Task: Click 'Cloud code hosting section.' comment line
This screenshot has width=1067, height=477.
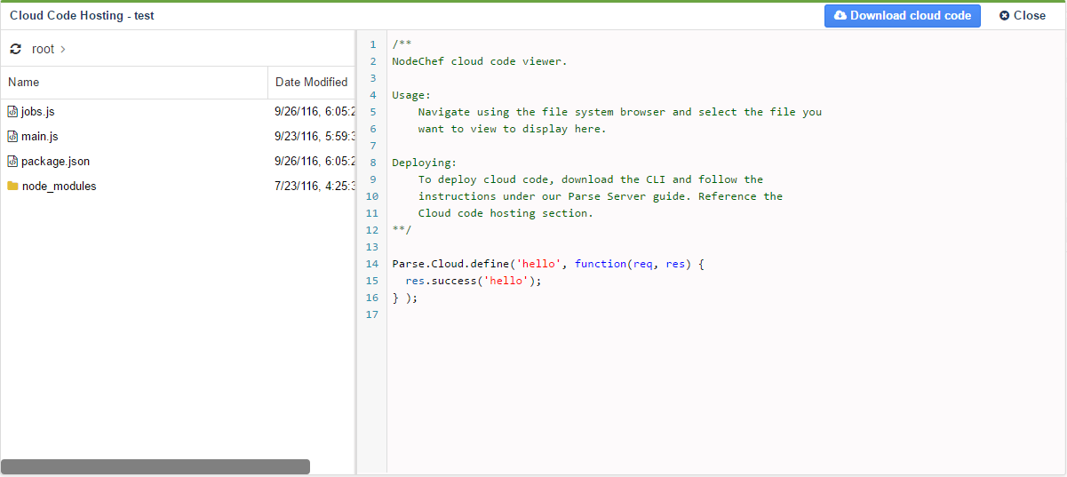Action: 506,214
